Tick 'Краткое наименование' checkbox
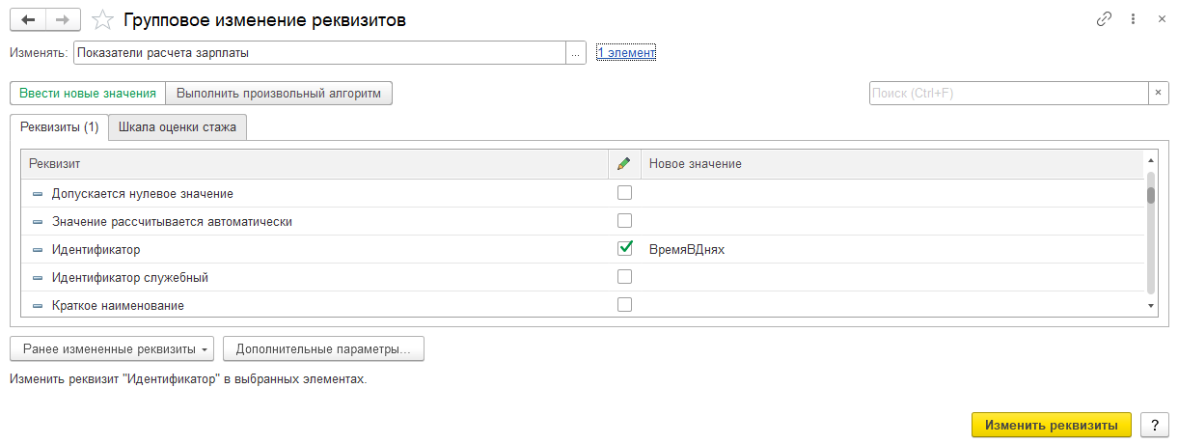This screenshot has width=1178, height=444. coord(624,305)
